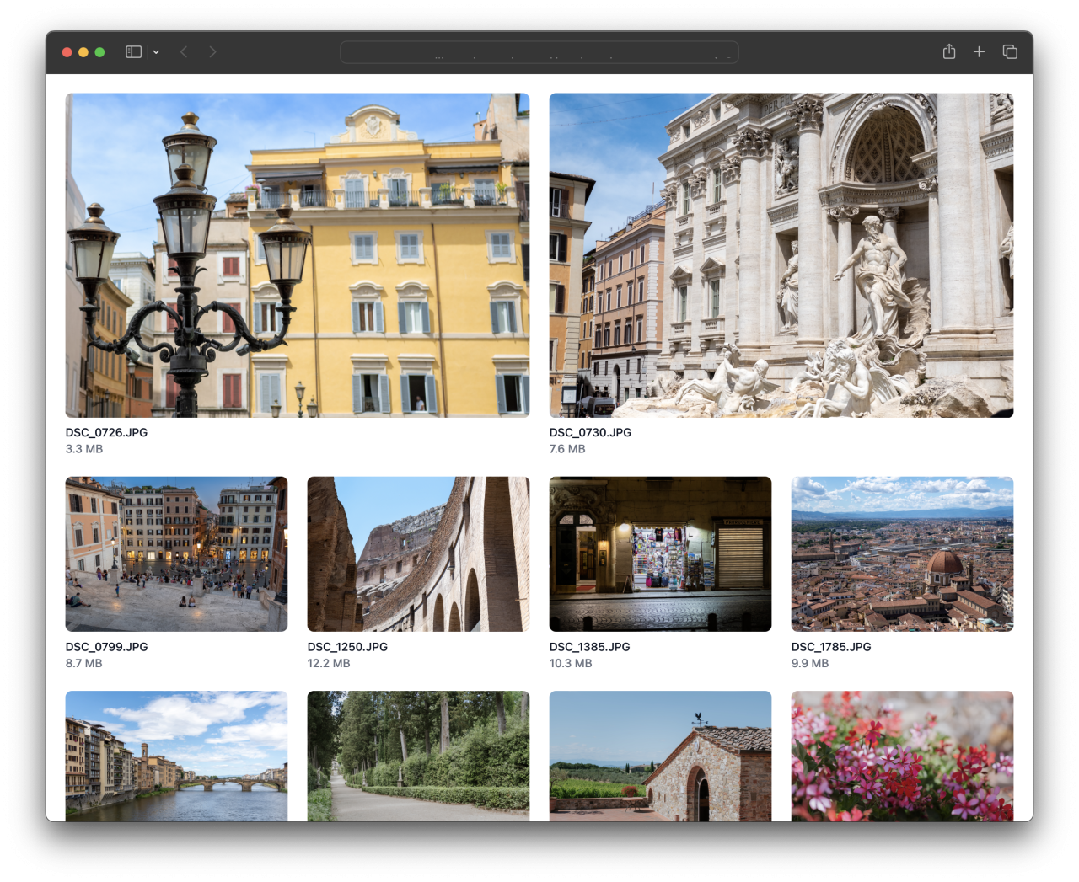Open the DSC_1385.JPG night shop photo

click(660, 554)
